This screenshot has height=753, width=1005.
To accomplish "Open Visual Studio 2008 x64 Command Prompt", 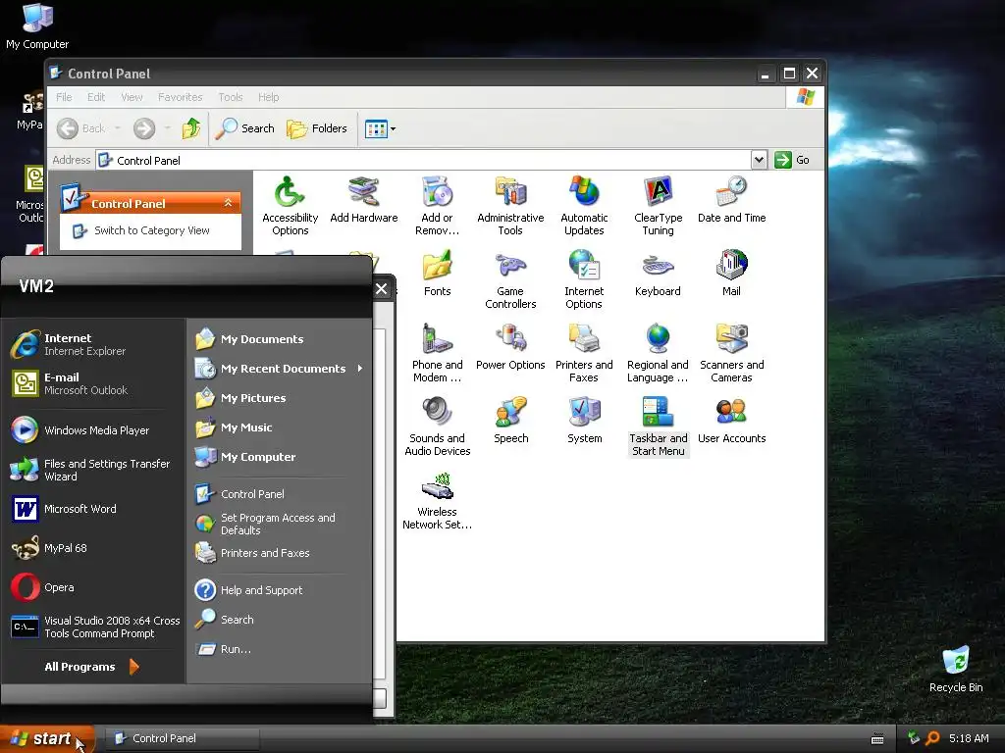I will coord(93,627).
